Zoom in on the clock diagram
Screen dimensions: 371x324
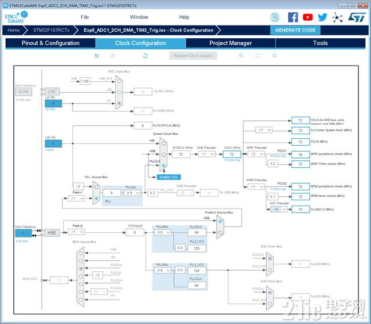click(241, 56)
